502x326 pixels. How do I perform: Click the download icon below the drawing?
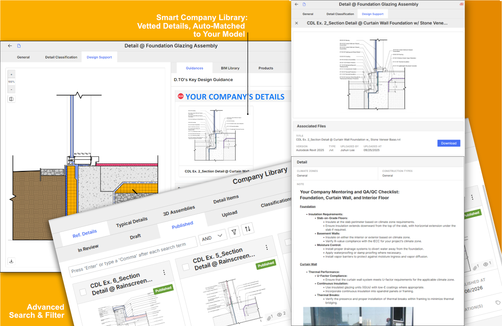11,261
